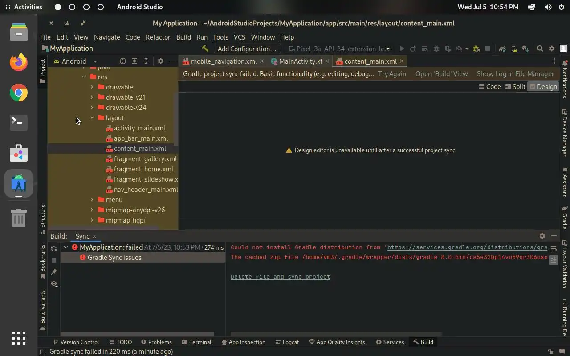Toggle the Build view eye filter

pos(54,283)
